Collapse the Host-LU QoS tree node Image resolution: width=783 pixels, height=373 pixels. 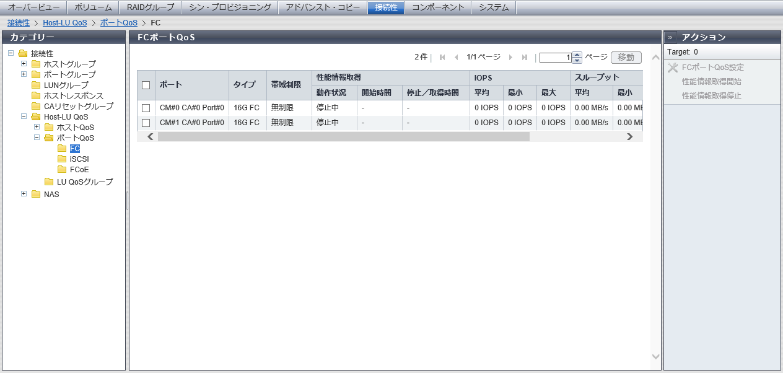point(24,116)
